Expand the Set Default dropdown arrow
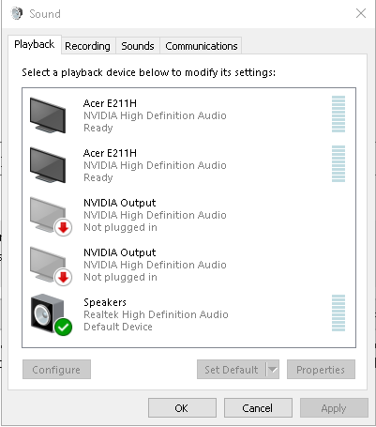Viewport: 376px width, 427px height. (273, 370)
